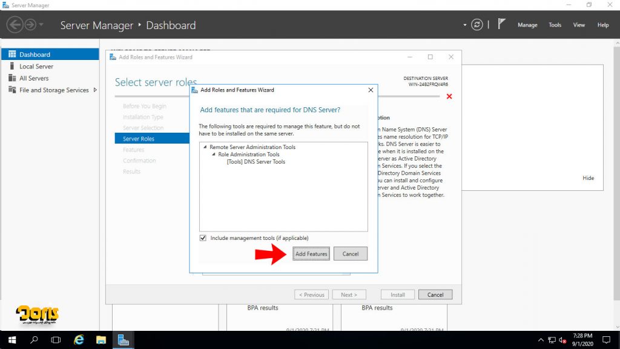Go to the Results wizard step
620x349 pixels.
(x=131, y=171)
